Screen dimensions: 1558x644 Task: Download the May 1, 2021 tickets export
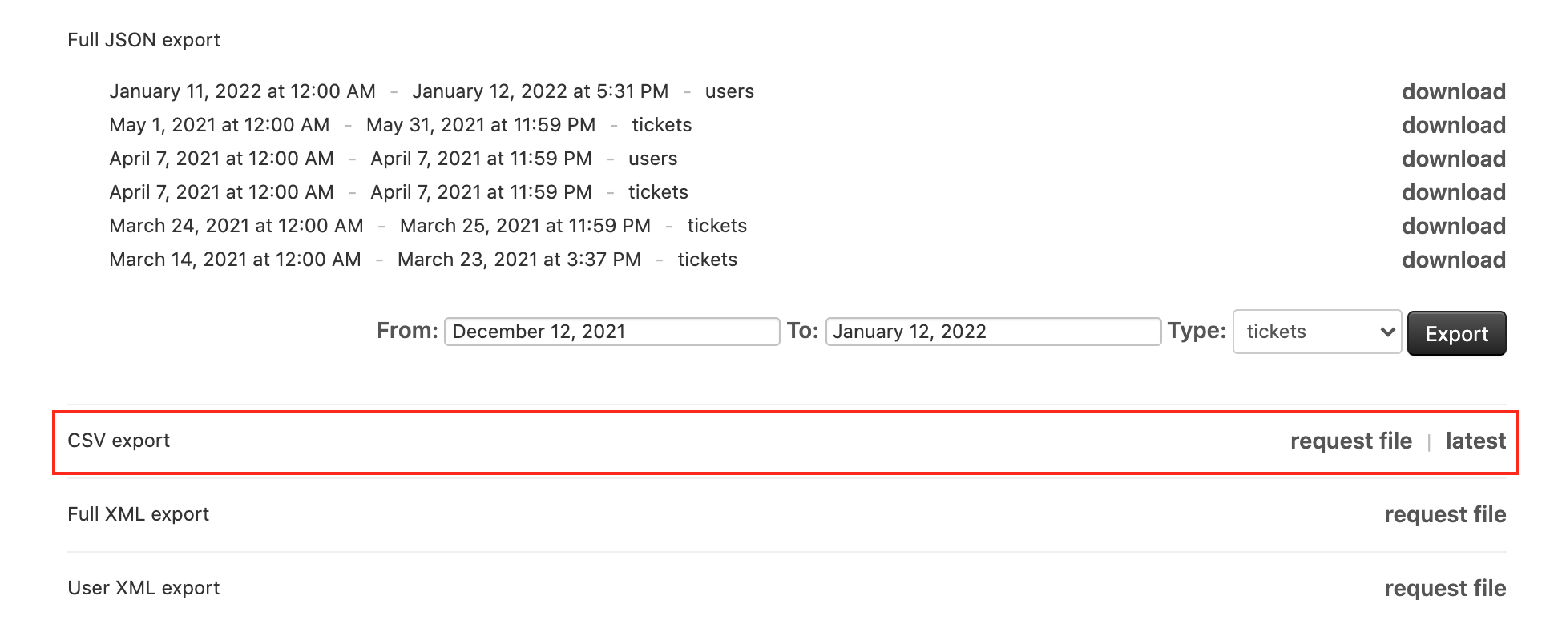pyautogui.click(x=1453, y=125)
